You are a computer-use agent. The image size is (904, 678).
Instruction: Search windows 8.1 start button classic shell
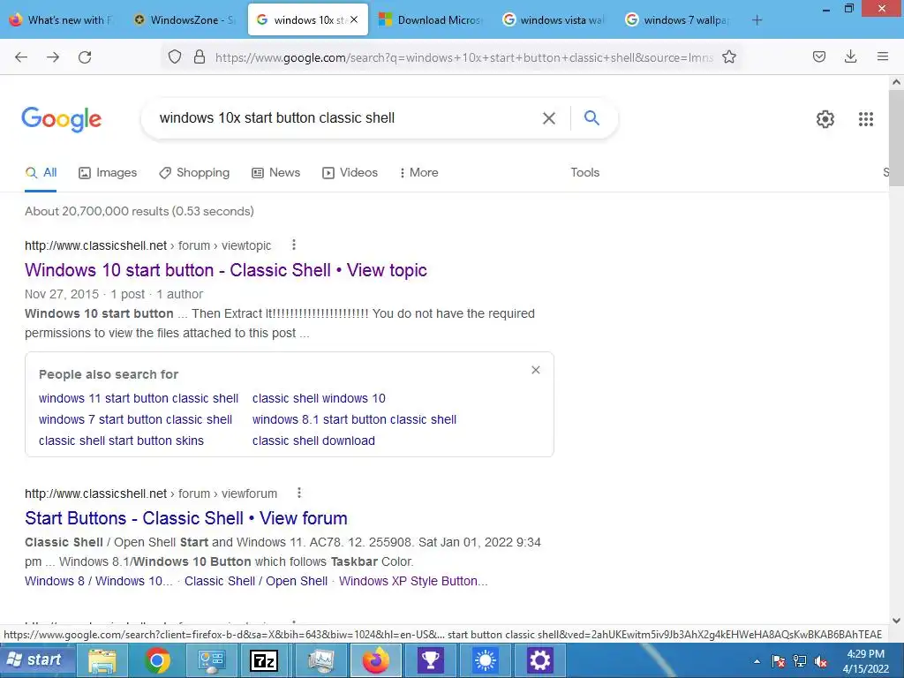(x=354, y=419)
